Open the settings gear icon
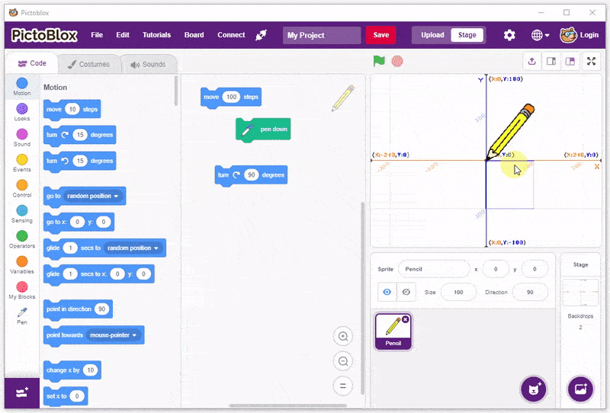Image resolution: width=610 pixels, height=413 pixels. 509,35
